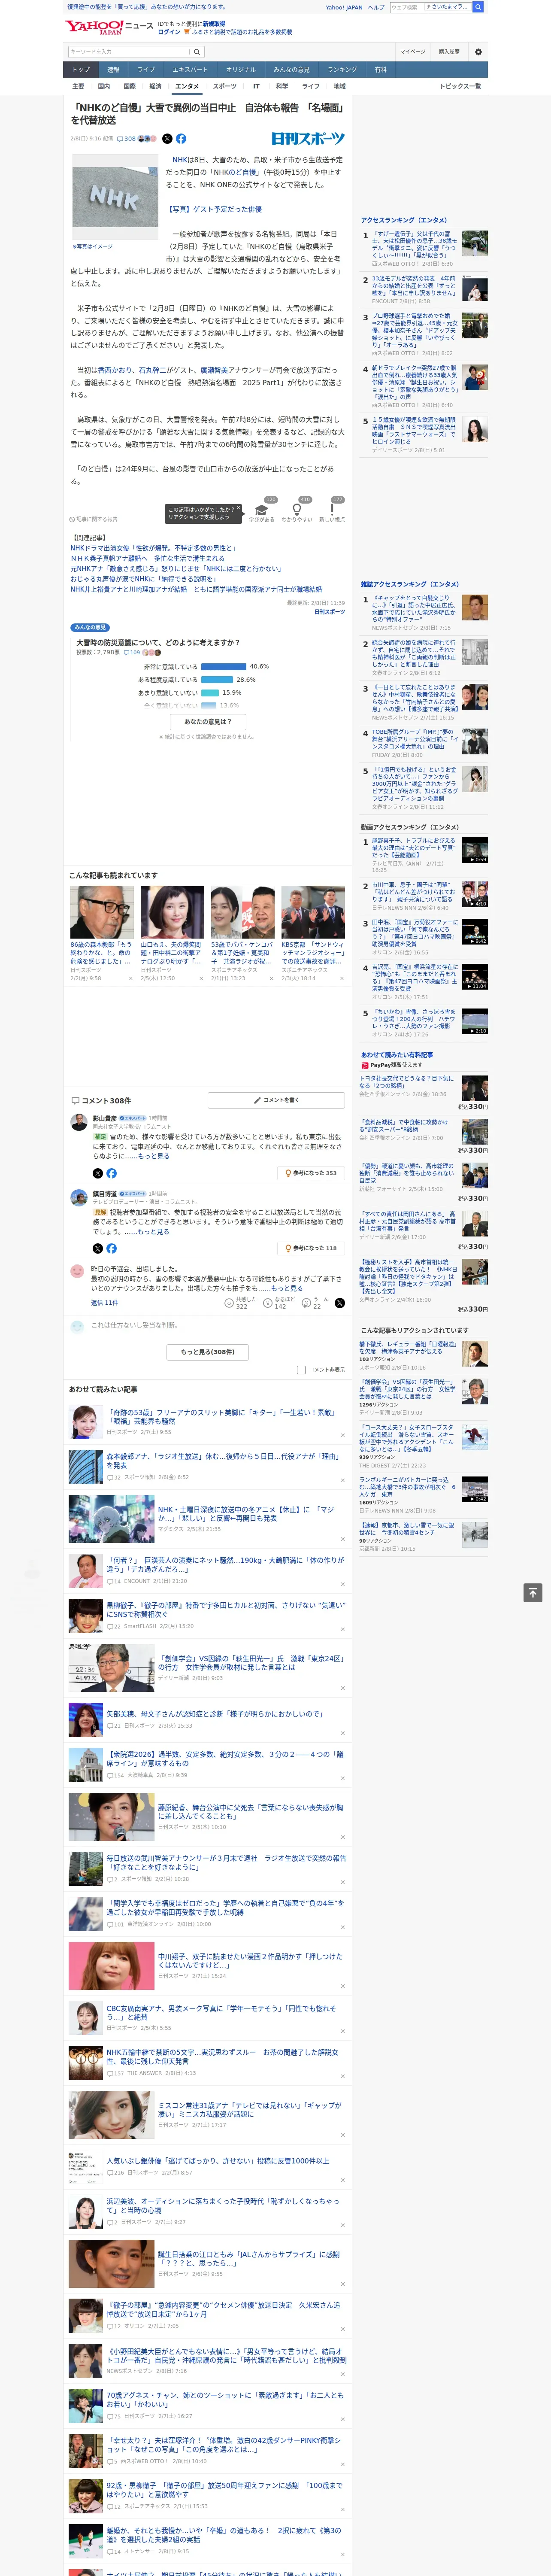Viewport: 551px width, 2576px height.
Task: Click the なるほど reaction icon
Action: coord(268,1303)
